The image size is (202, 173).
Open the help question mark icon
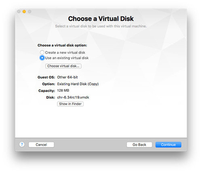22,144
